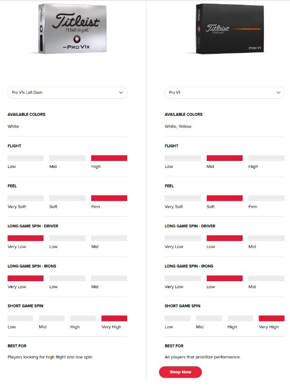Click Left Dash's gray Mid driver spin bar
Image resolution: width=290 pixels, height=386 pixels.
[x=109, y=238]
